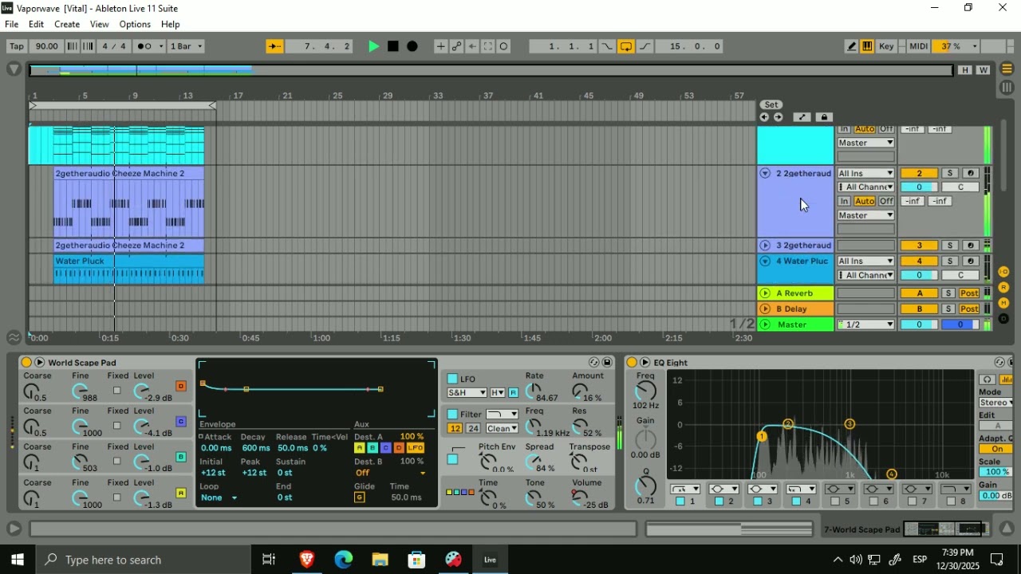
Task: Start playback with the Play button
Action: coord(373,46)
